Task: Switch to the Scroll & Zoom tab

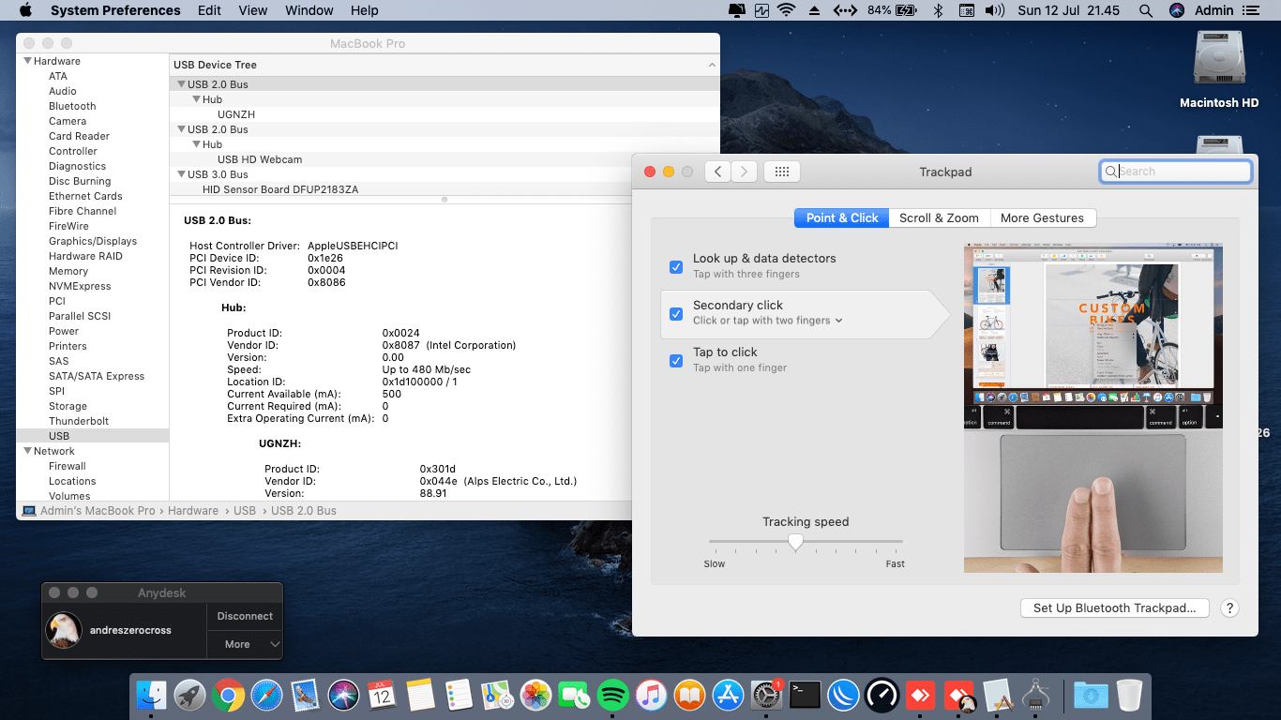Action: (939, 218)
